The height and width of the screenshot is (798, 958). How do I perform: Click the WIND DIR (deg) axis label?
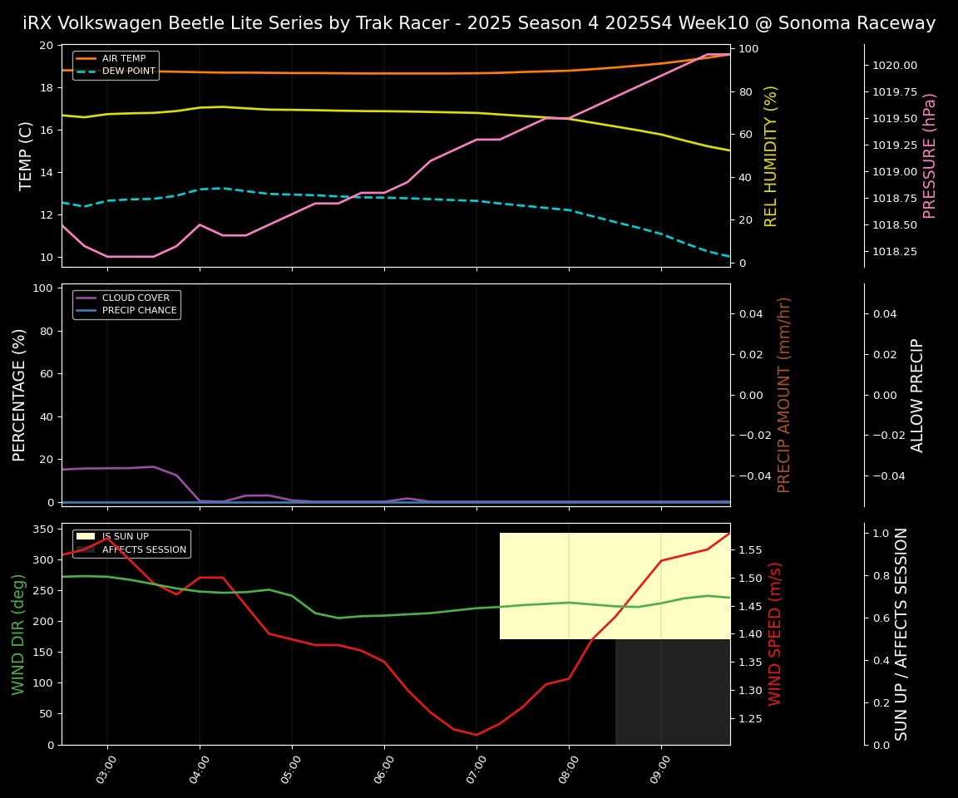pyautogui.click(x=18, y=633)
